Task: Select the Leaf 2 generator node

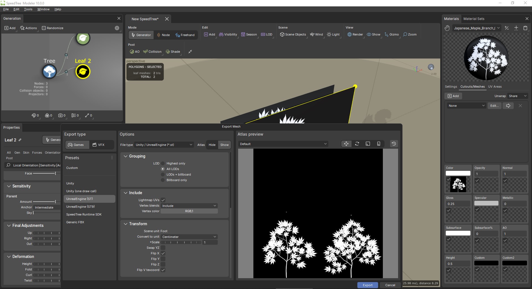Action: tap(83, 72)
